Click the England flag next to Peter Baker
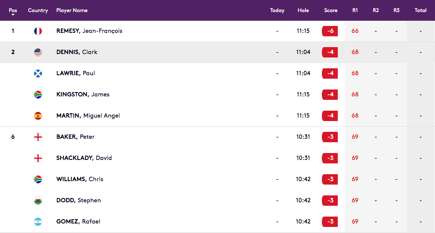Viewport: 435px width, 233px height. point(38,137)
